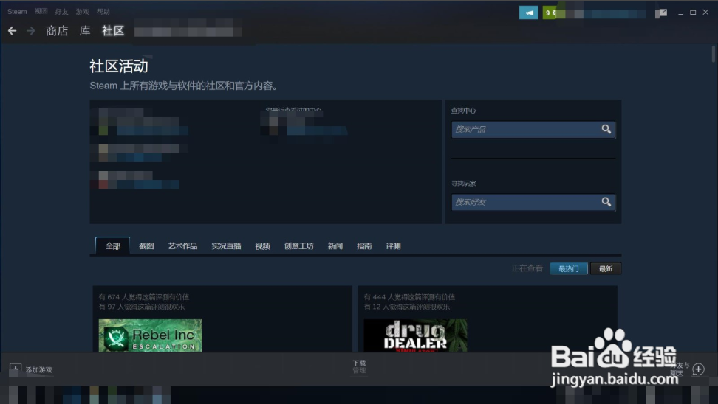This screenshot has width=718, height=404.
Task: Click the 寻找玩家 label
Action: [463, 184]
